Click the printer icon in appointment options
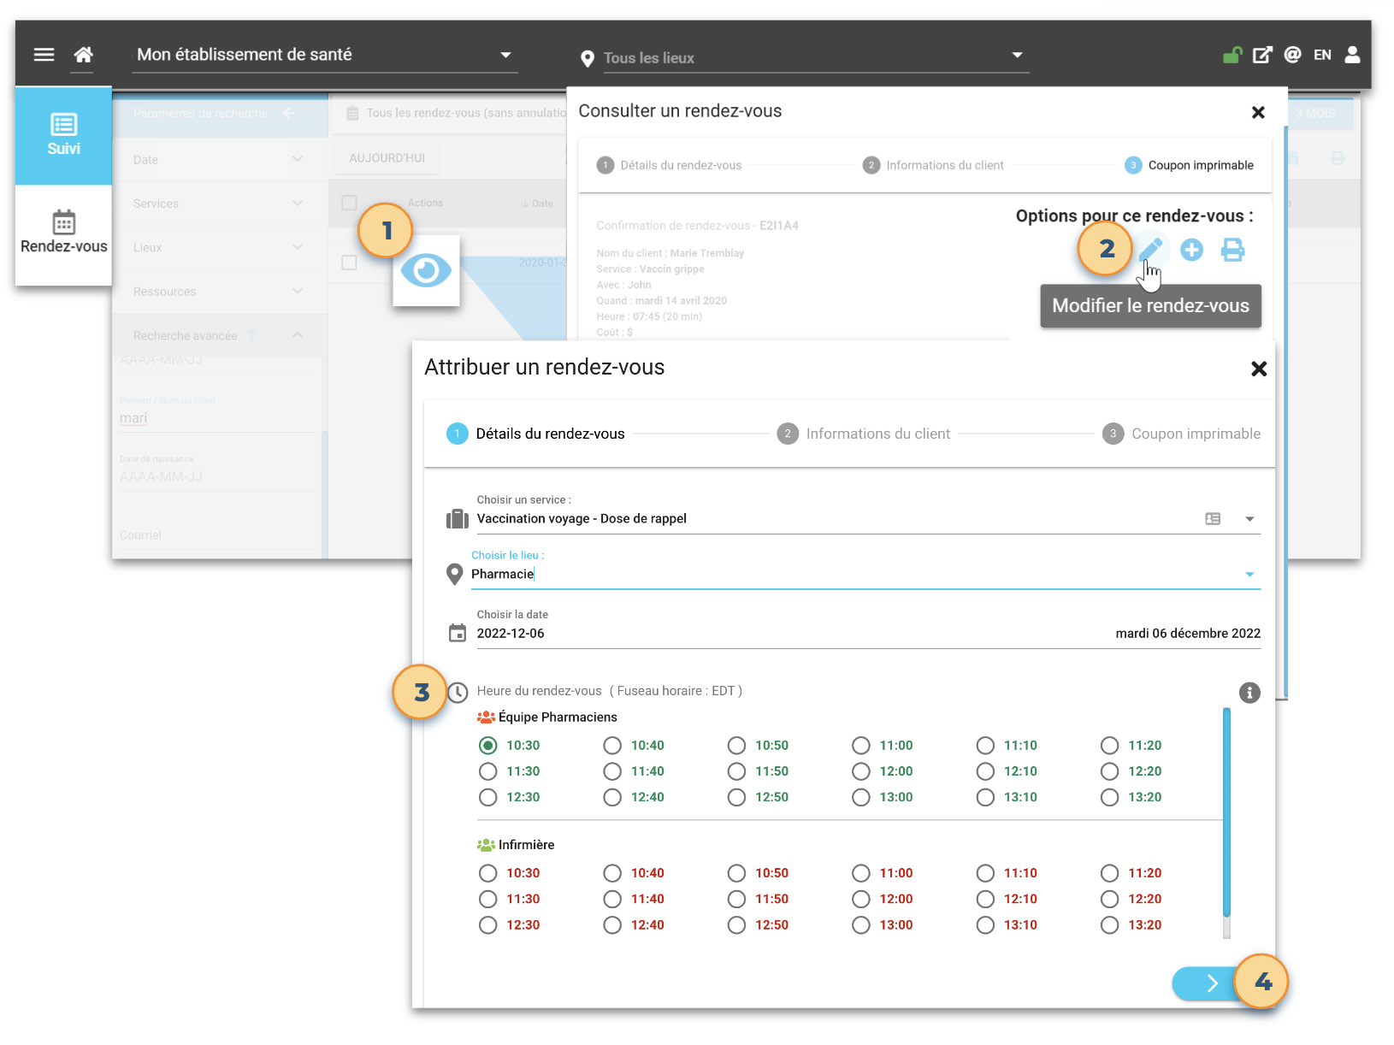This screenshot has height=1045, width=1394. click(x=1232, y=250)
